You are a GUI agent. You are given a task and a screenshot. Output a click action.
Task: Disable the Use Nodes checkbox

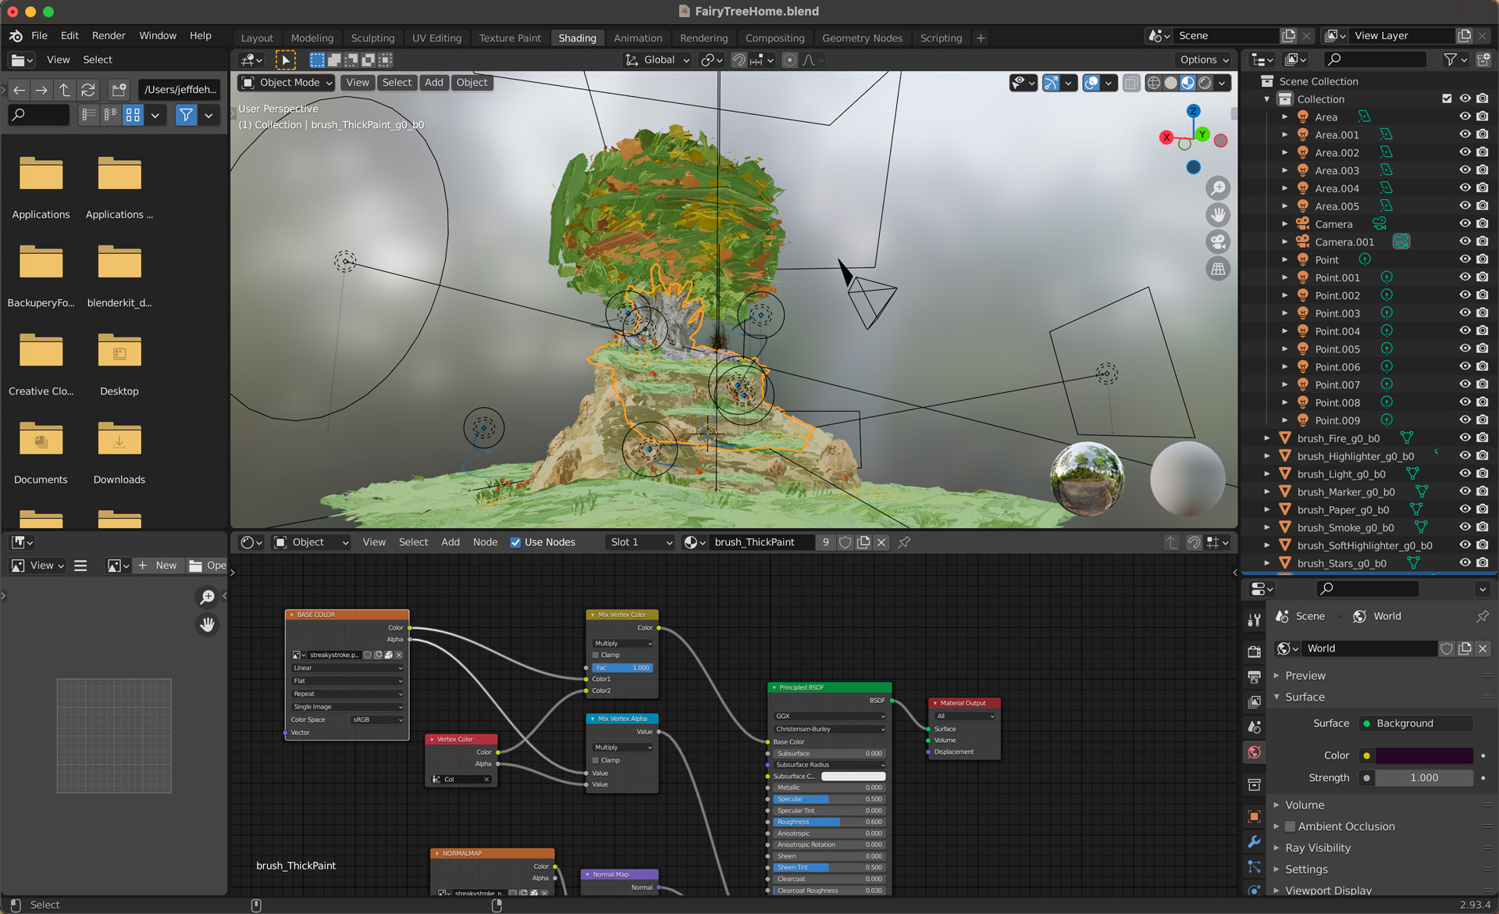coord(516,542)
